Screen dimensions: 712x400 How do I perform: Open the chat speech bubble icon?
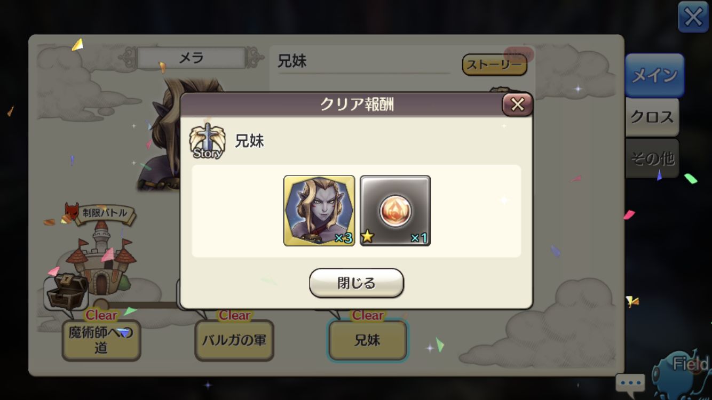click(630, 383)
